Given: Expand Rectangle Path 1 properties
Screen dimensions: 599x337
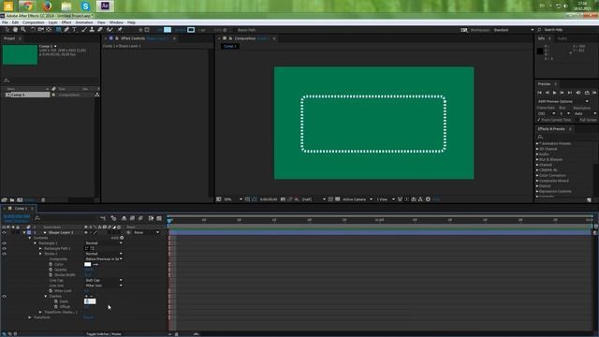Looking at the screenshot, I should [40, 249].
